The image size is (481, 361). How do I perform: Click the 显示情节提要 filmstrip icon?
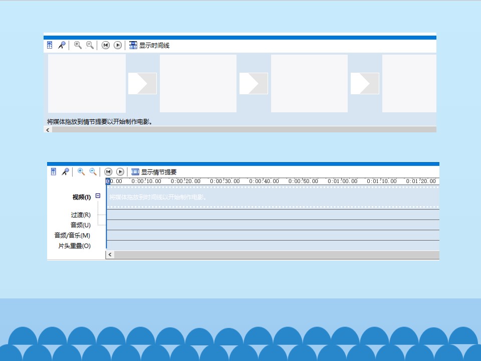pyautogui.click(x=135, y=171)
